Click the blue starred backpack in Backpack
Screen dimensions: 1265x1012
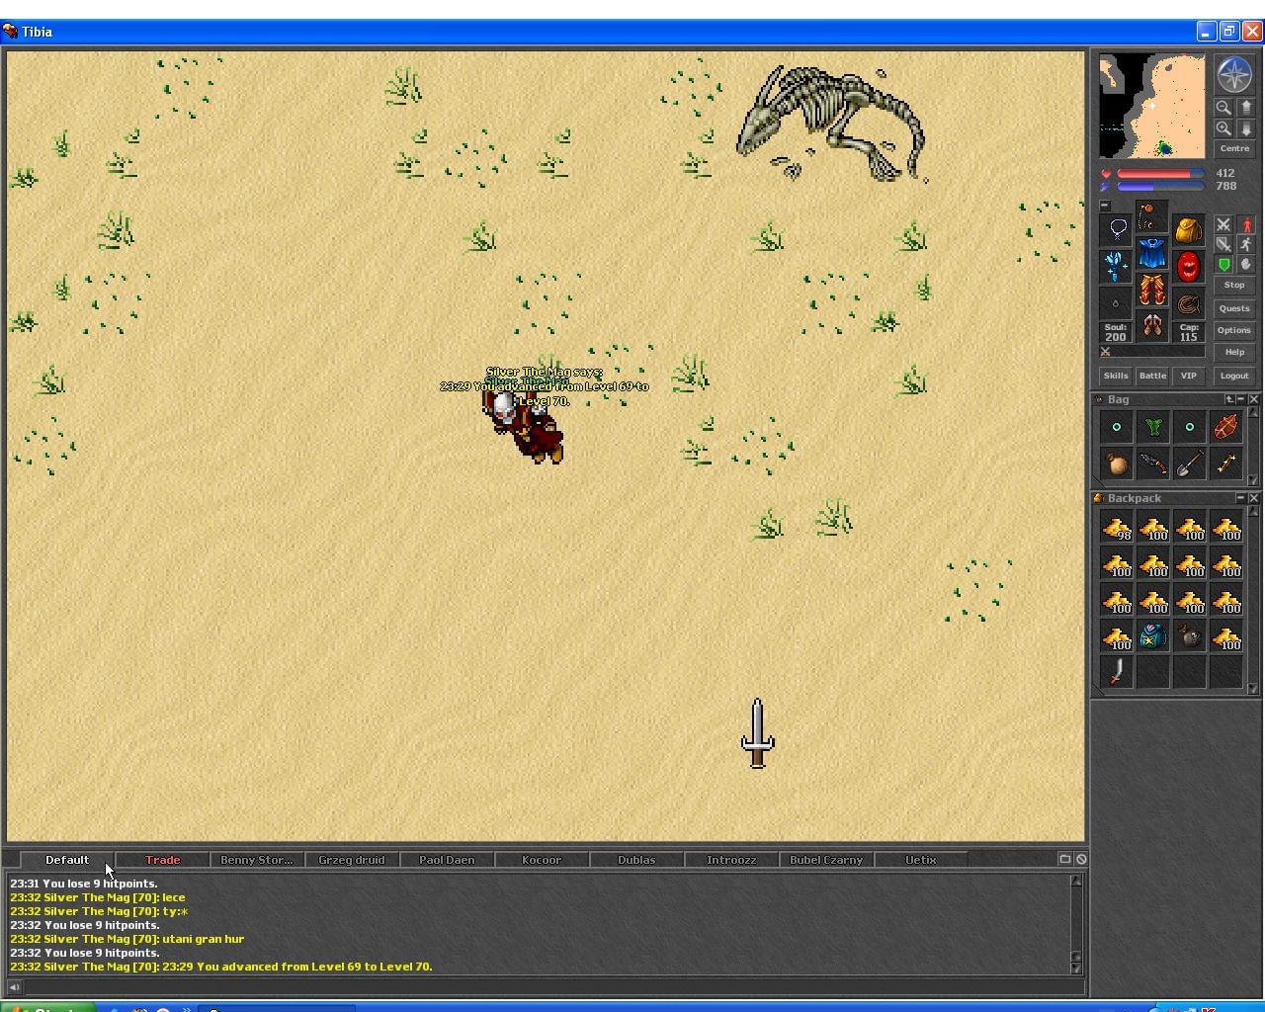click(x=1152, y=636)
